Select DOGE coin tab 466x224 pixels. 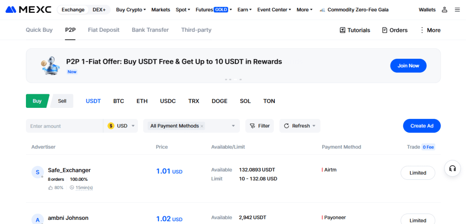pyautogui.click(x=220, y=101)
